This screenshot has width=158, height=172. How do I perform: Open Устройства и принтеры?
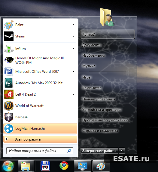(102, 110)
